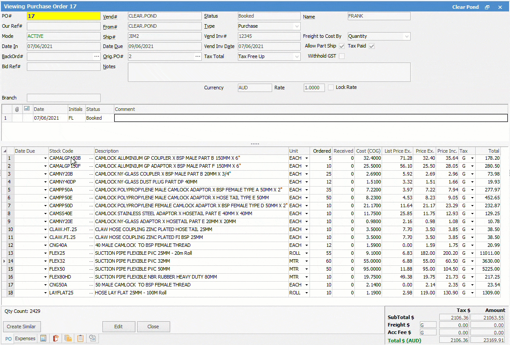Screen dimensions: 510x345
Task: Open the Orig.PO# ellipsis lookup
Action: 197,56
